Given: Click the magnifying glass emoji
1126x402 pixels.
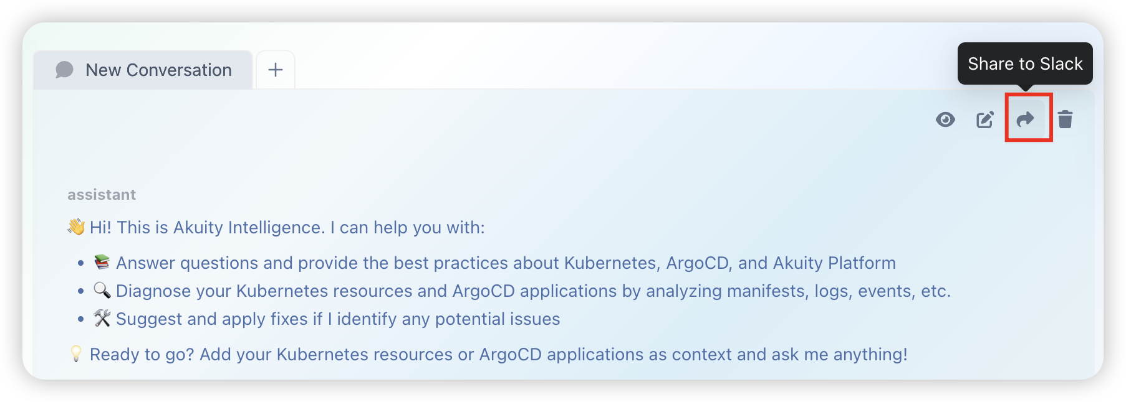Looking at the screenshot, I should pos(102,290).
